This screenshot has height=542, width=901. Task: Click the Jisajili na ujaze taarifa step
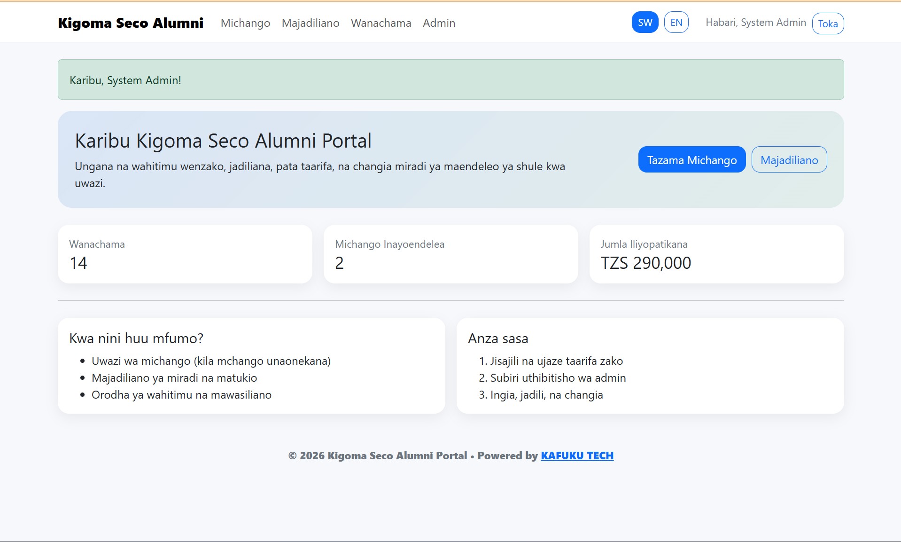pyautogui.click(x=557, y=361)
